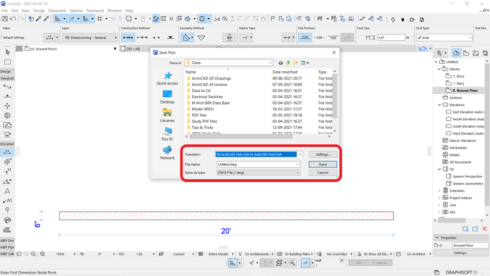Select the Arrow selection tool
The width and height of the screenshot is (490, 276).
[7, 52]
